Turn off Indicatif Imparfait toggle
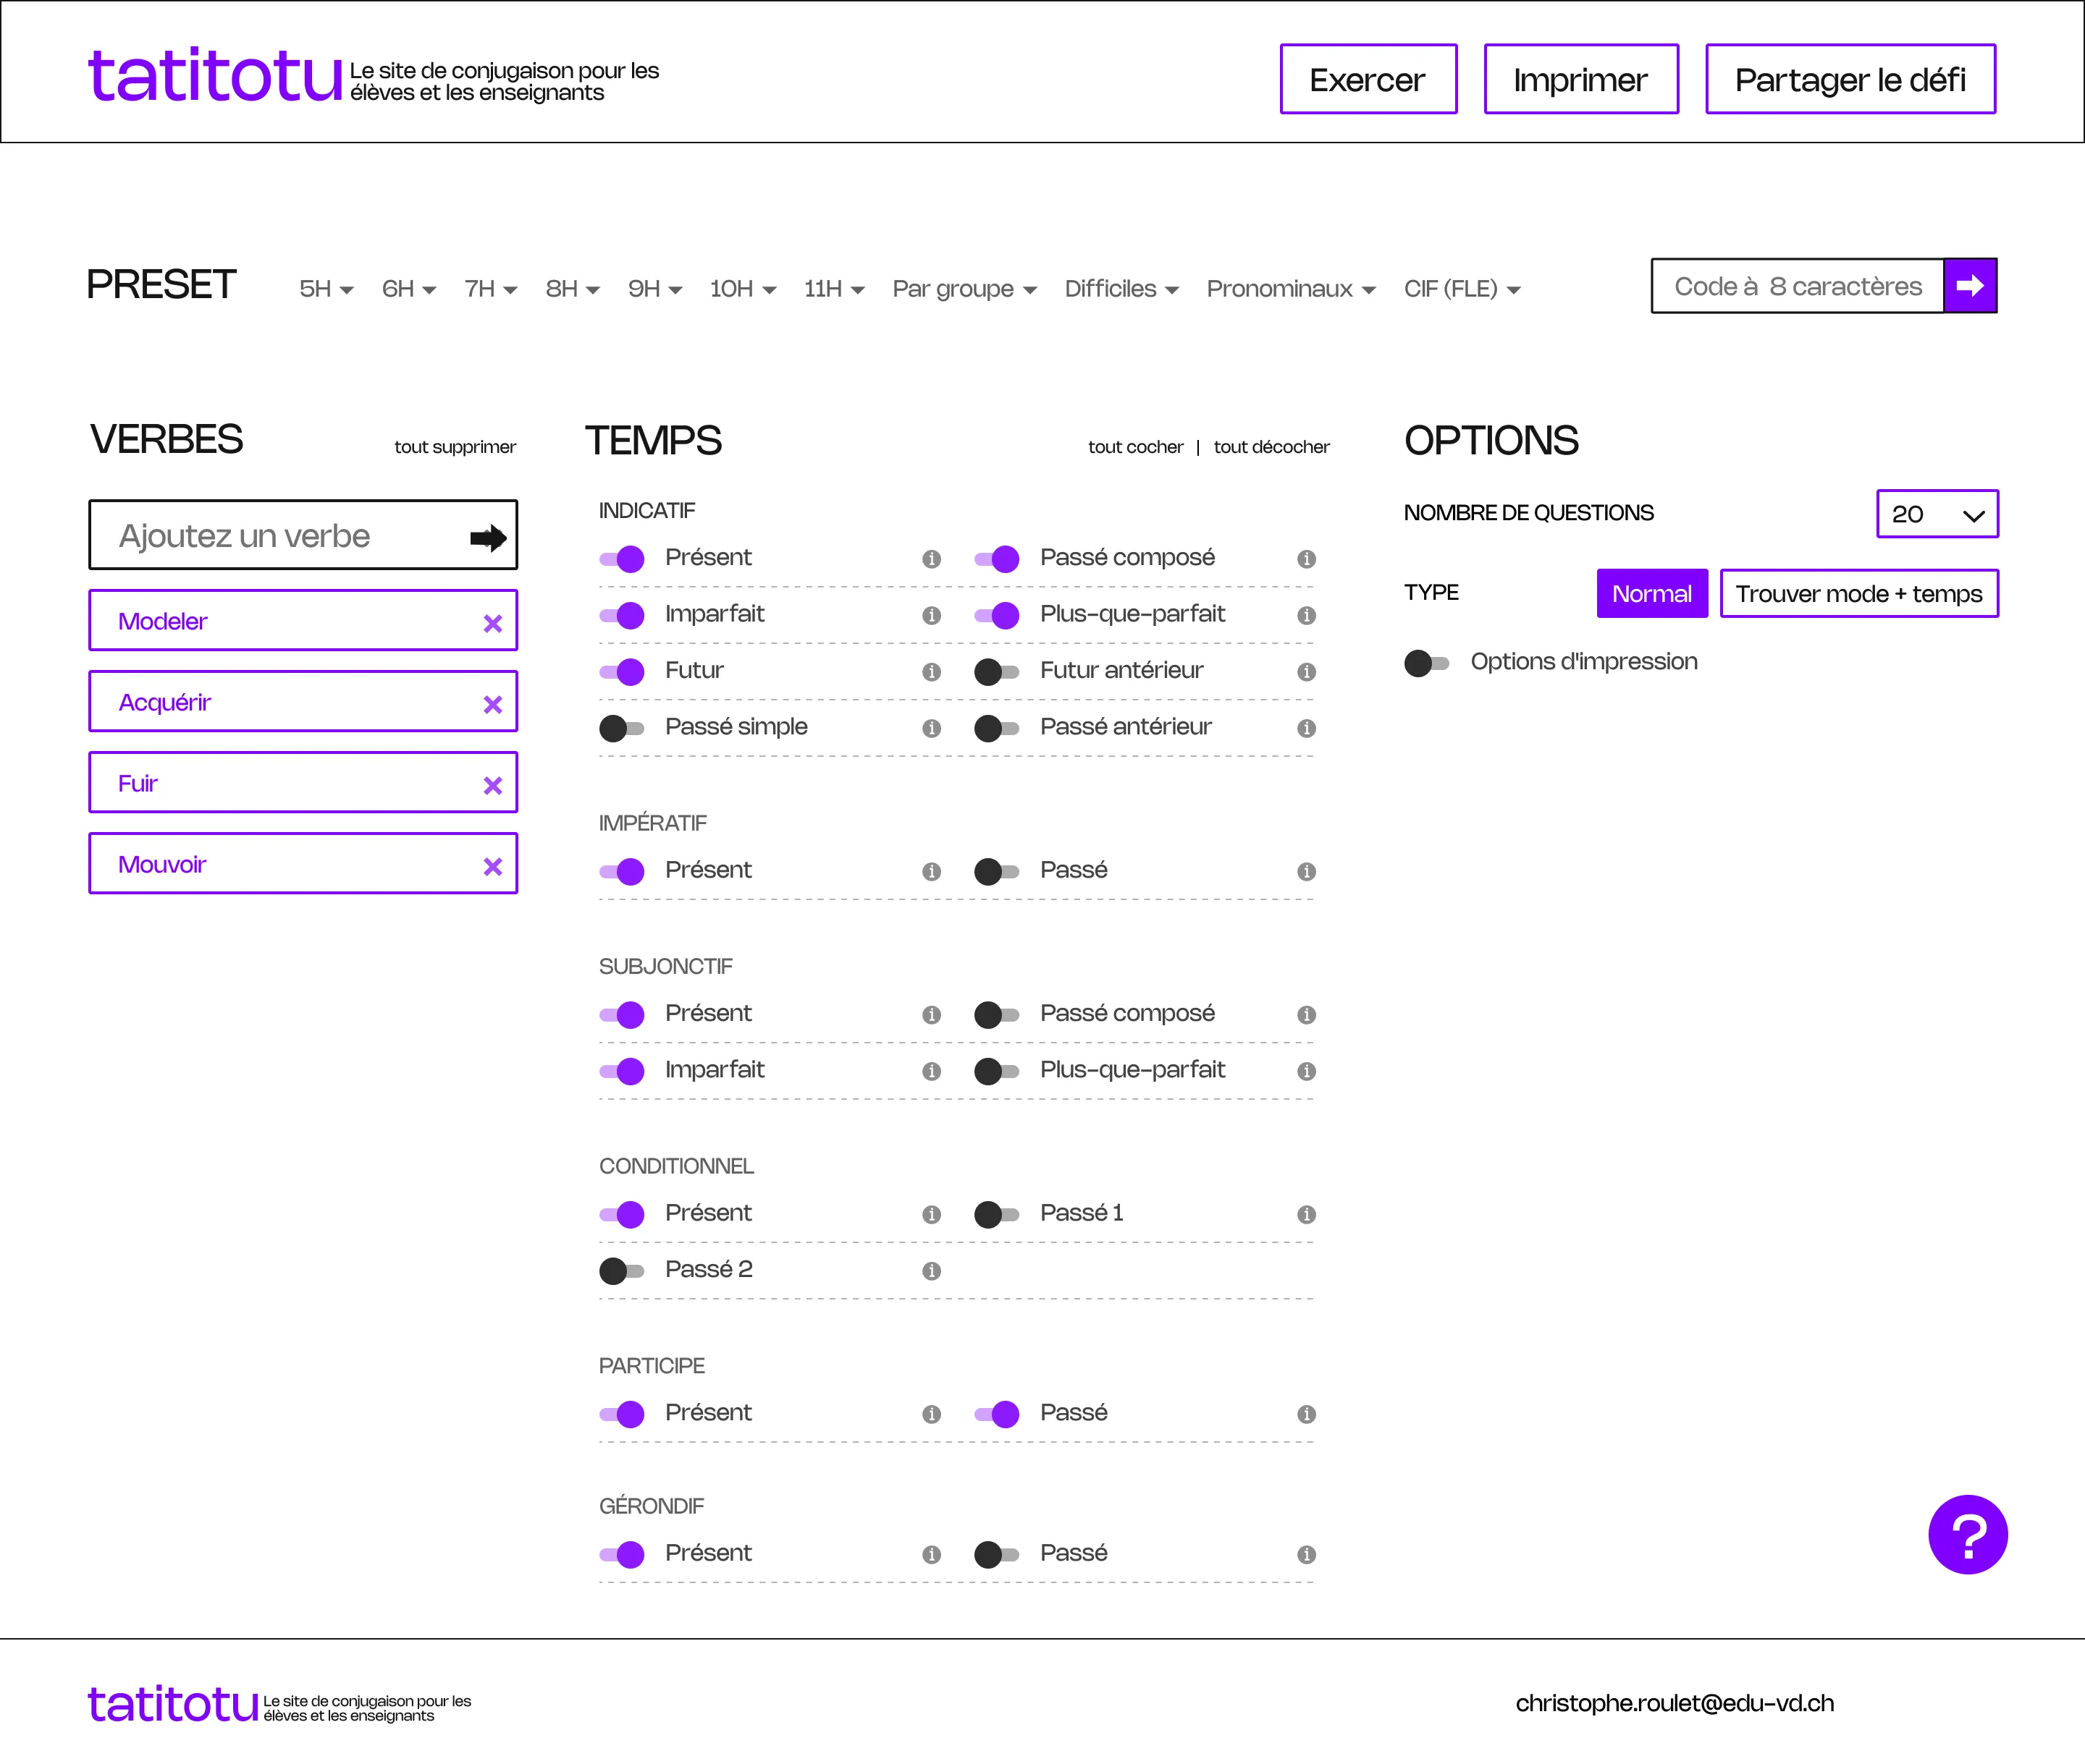This screenshot has width=2085, height=1764. coord(621,616)
